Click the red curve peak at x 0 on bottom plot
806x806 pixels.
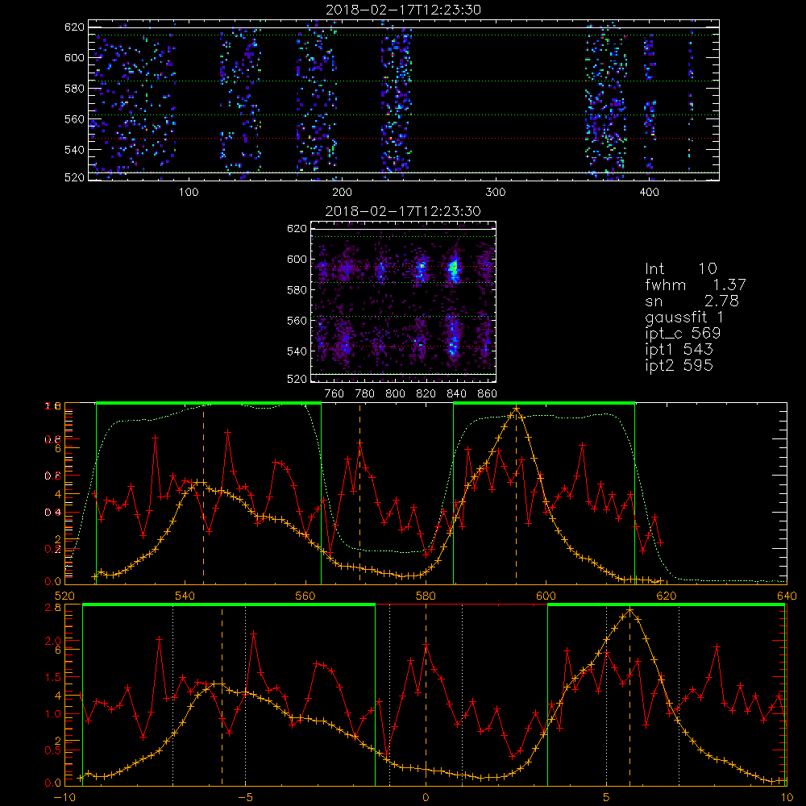click(x=426, y=645)
